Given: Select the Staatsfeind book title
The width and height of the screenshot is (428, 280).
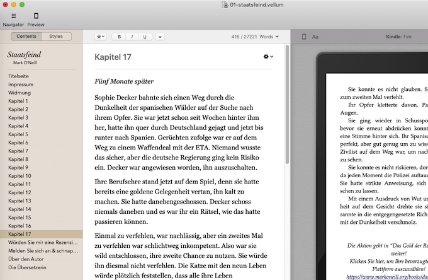Looking at the screenshot, I should 24,54.
